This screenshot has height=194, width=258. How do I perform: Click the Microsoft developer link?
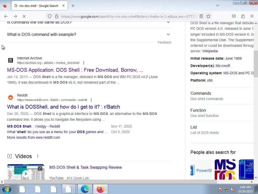click(x=223, y=66)
